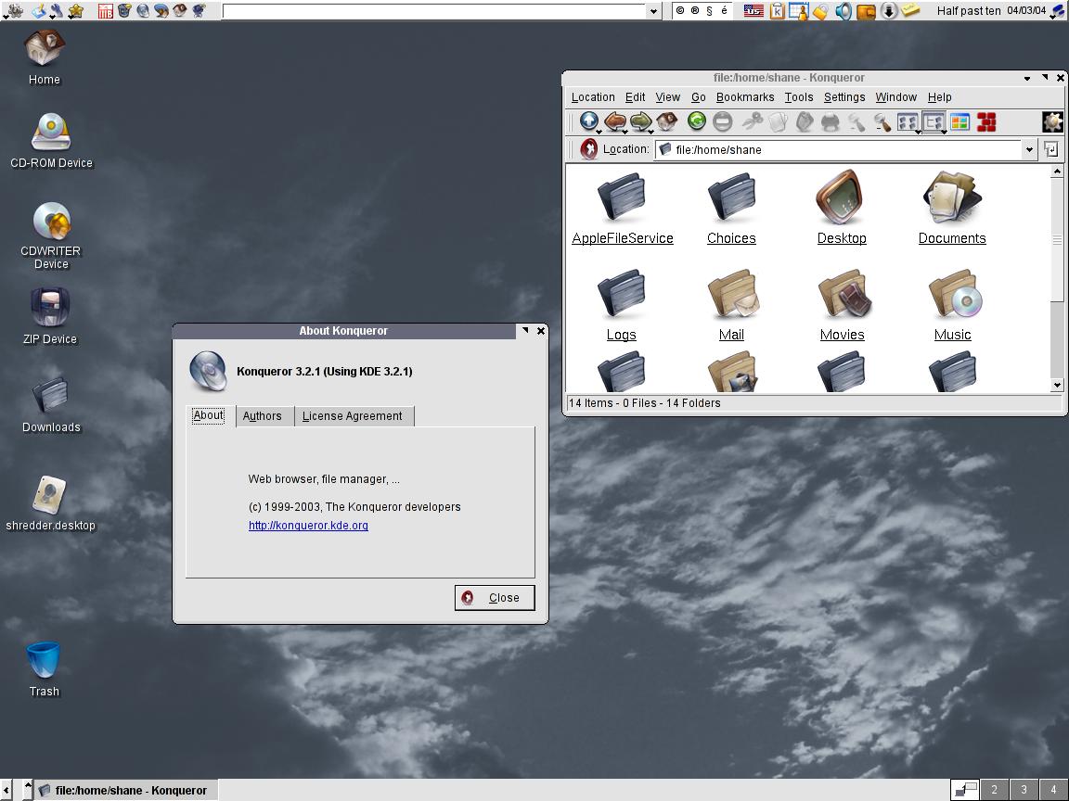This screenshot has width=1069, height=801.
Task: Open the location history dropdown arrow
Action: [1029, 149]
